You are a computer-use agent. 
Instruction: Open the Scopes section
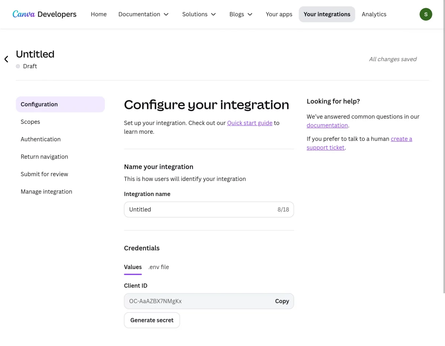[x=60, y=122]
